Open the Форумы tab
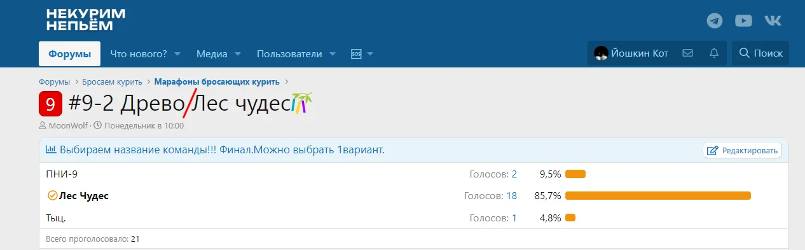The height and width of the screenshot is (250, 805). click(x=70, y=54)
